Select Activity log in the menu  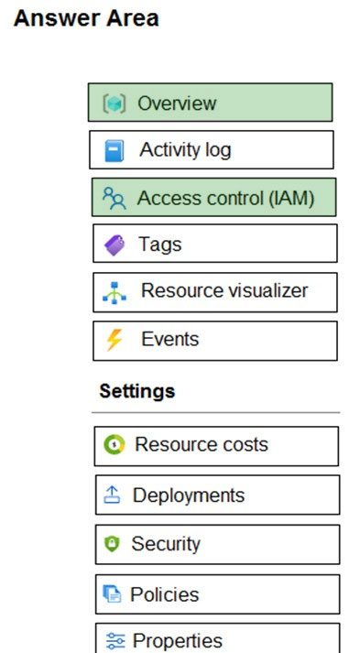coord(212,150)
